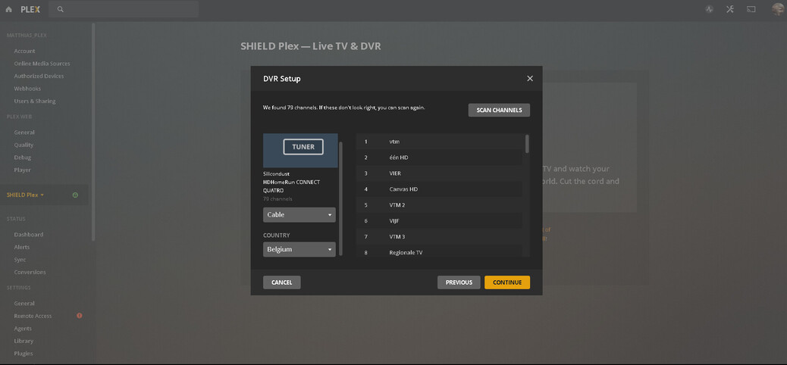787x365 pixels.
Task: Click in the search input field
Action: click(124, 9)
